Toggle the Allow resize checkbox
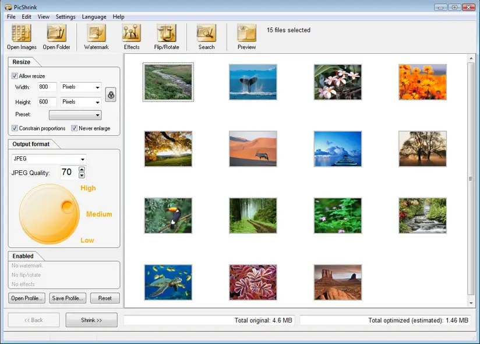Viewport: 480px width, 344px height. coord(15,76)
